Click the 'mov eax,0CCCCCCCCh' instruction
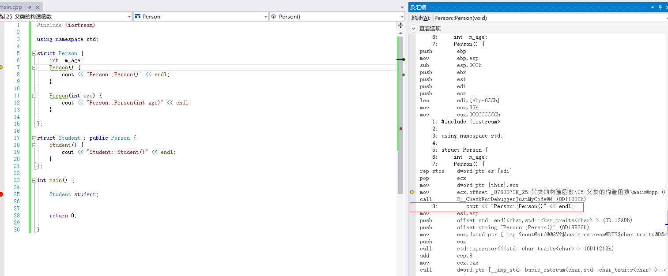This screenshot has width=668, height=276. point(460,115)
